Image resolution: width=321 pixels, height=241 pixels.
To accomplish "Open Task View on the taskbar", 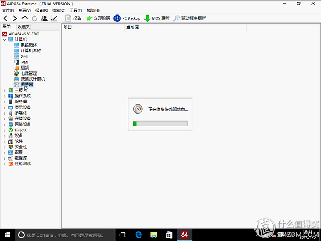I will [123, 235].
